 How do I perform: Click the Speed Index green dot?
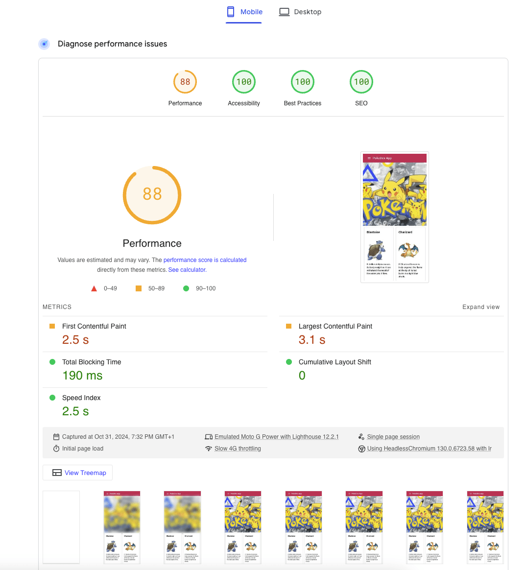point(52,398)
